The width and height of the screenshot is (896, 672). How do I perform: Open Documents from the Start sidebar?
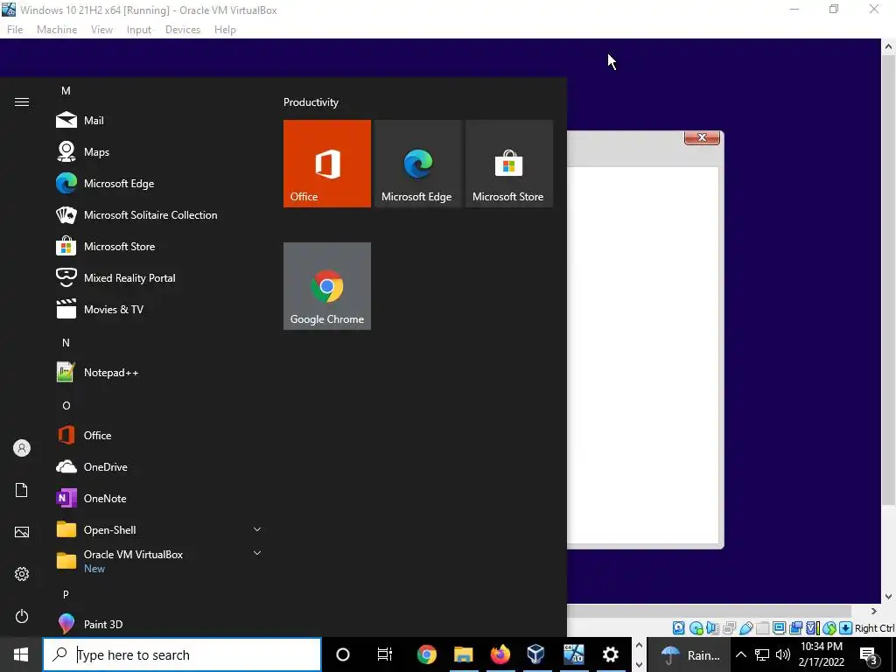[x=22, y=490]
